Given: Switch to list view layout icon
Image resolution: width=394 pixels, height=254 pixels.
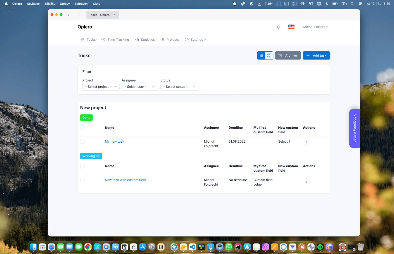Looking at the screenshot, I should click(x=261, y=56).
